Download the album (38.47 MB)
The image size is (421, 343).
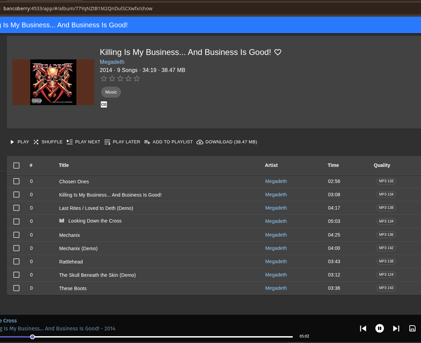point(227,142)
